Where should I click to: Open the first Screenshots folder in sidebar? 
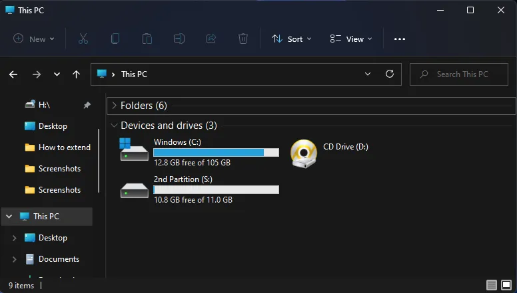[53, 169]
